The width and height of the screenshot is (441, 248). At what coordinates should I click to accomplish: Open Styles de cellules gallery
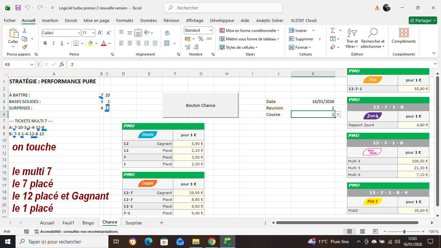point(239,47)
